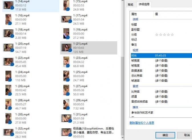Screen dimensions: 192x140
Task: Pick the 1 (30).mp4 file icon
Action: pos(9,118)
